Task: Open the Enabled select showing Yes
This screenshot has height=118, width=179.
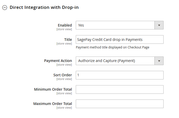Action: click(115, 25)
